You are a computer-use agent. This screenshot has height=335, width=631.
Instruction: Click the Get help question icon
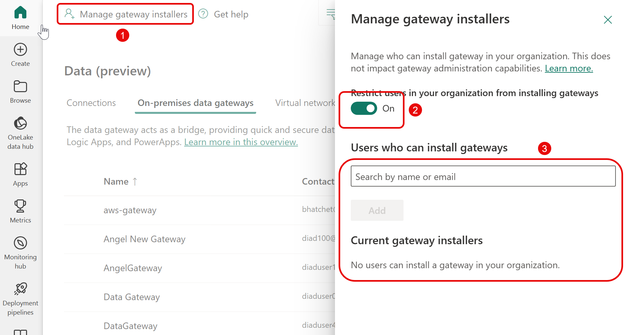[203, 14]
